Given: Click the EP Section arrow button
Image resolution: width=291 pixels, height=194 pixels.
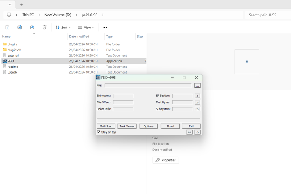Looking at the screenshot, I should click(x=198, y=96).
